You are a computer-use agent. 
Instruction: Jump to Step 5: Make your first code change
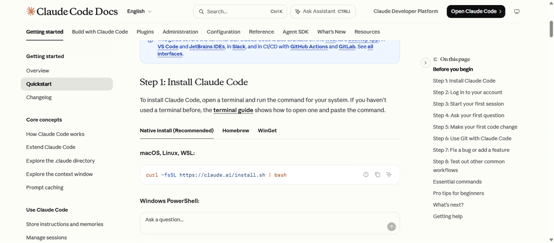[475, 127]
